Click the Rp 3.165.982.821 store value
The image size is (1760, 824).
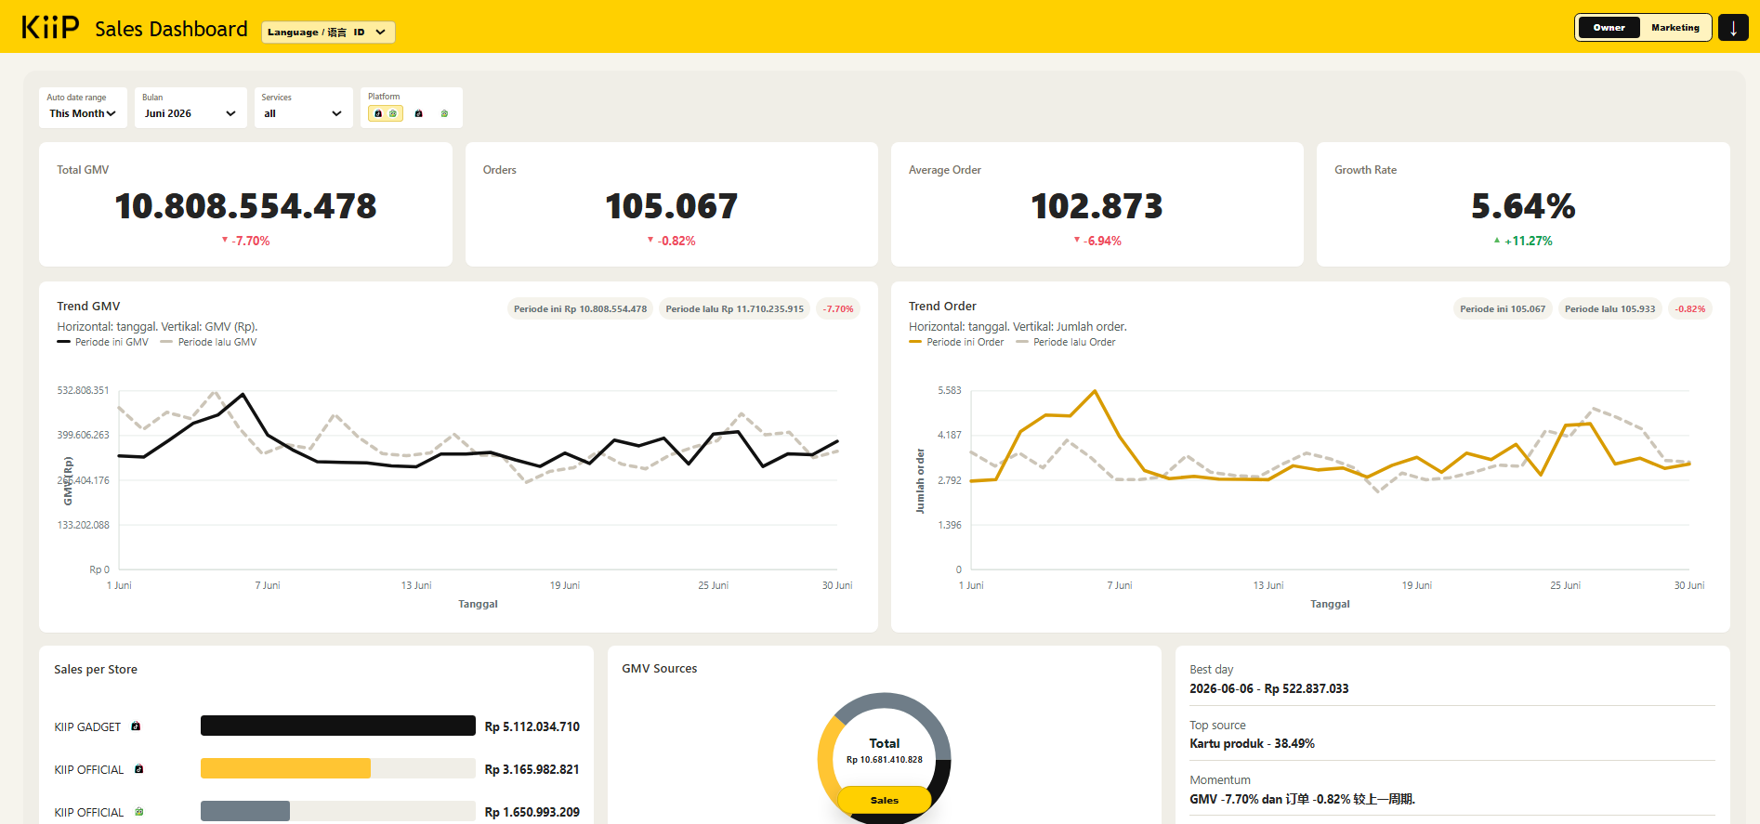click(532, 769)
